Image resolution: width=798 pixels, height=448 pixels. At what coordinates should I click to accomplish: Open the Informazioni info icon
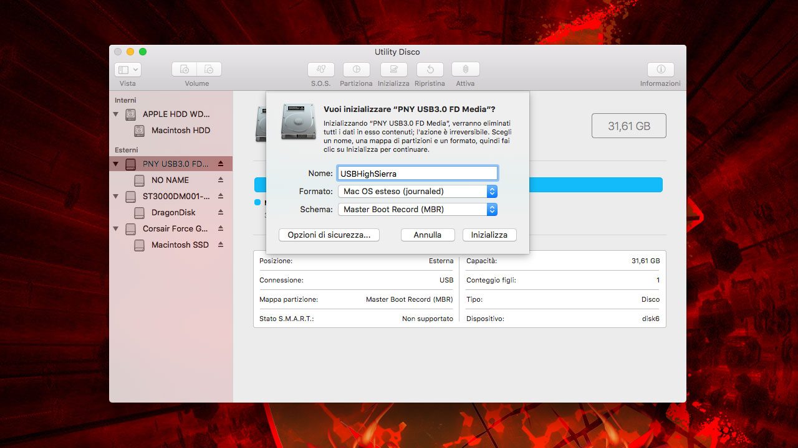(660, 70)
